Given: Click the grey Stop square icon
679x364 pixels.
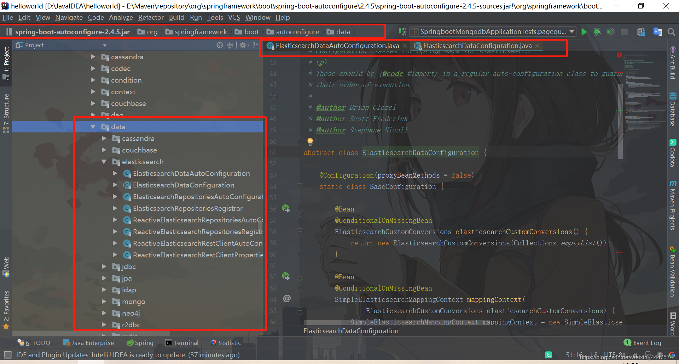Looking at the screenshot, I should click(x=625, y=32).
